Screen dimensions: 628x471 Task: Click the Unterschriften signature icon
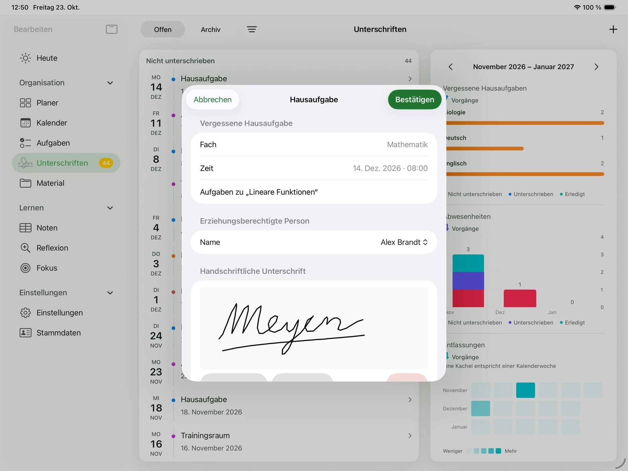pos(26,163)
